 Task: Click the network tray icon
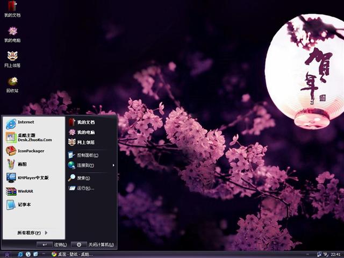click(319, 254)
